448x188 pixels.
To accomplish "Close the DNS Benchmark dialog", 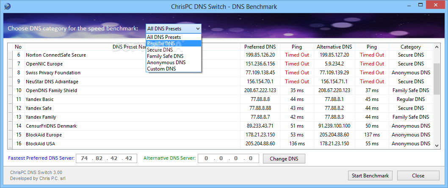I will pos(418,175).
